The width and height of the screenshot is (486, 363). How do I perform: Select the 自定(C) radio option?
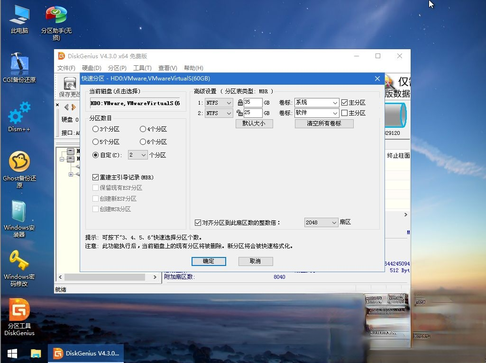click(107, 155)
